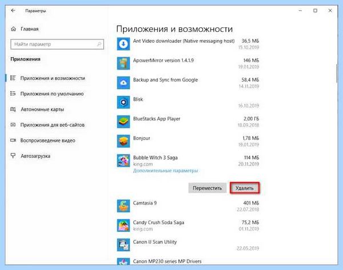Image resolution: width=343 pixels, height=270 pixels.
Task: Click the Автономные карты map icon
Action: pos(13,109)
